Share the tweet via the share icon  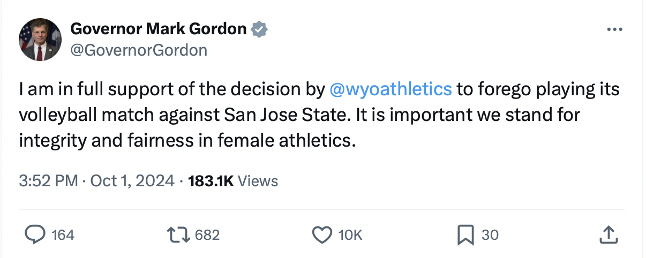coord(609,234)
